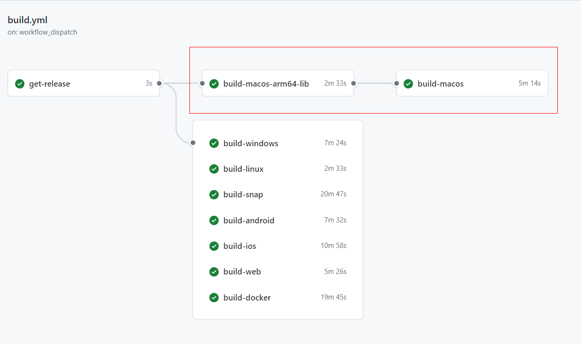Click the build.yml workflow title

(x=27, y=20)
